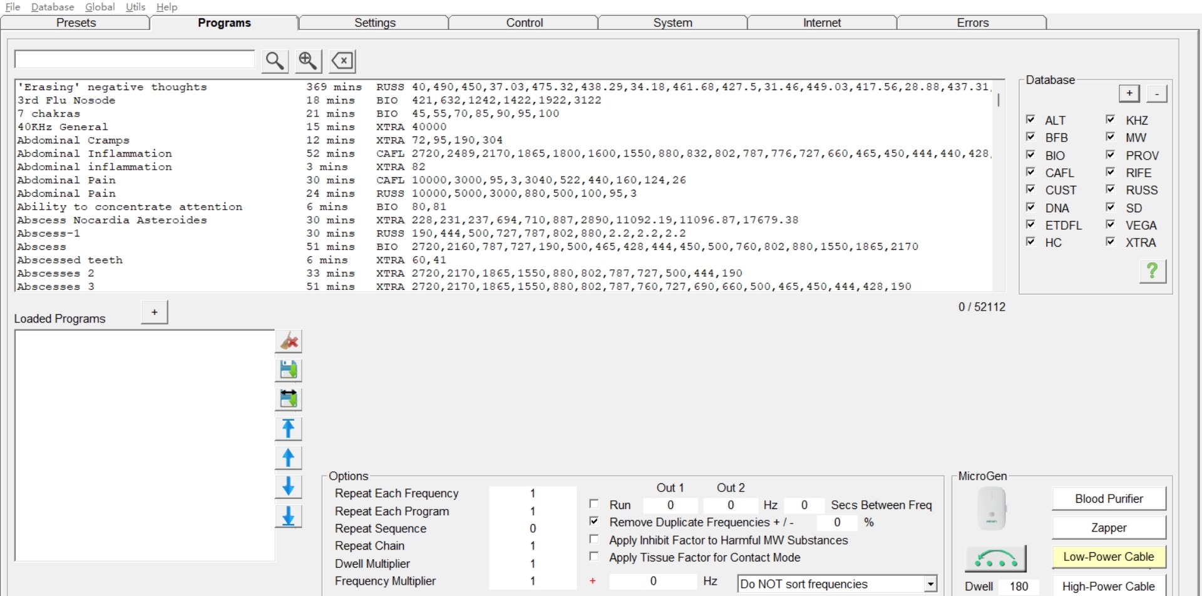Toggle Remove Duplicate Frequencies checkbox

(x=594, y=521)
